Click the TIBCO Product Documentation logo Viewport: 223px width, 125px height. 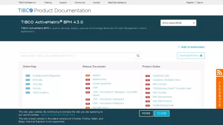[x=55, y=10]
